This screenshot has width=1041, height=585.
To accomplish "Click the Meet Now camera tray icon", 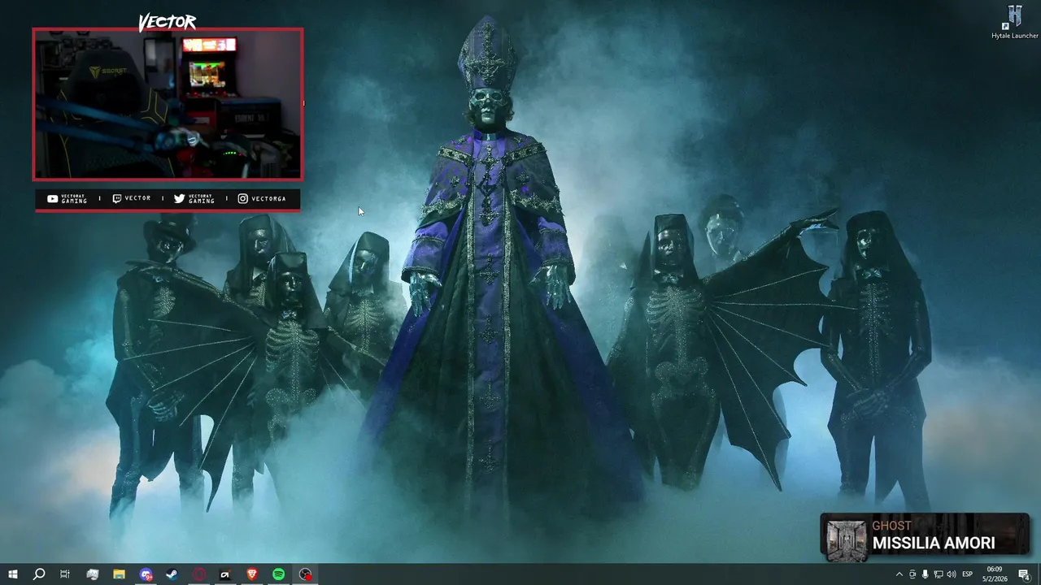I will (x=912, y=574).
